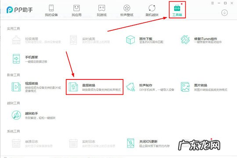Screen dimensions: 237x158
Task: Open the 铃声制作 ringtone maker
Action: coord(150,87)
